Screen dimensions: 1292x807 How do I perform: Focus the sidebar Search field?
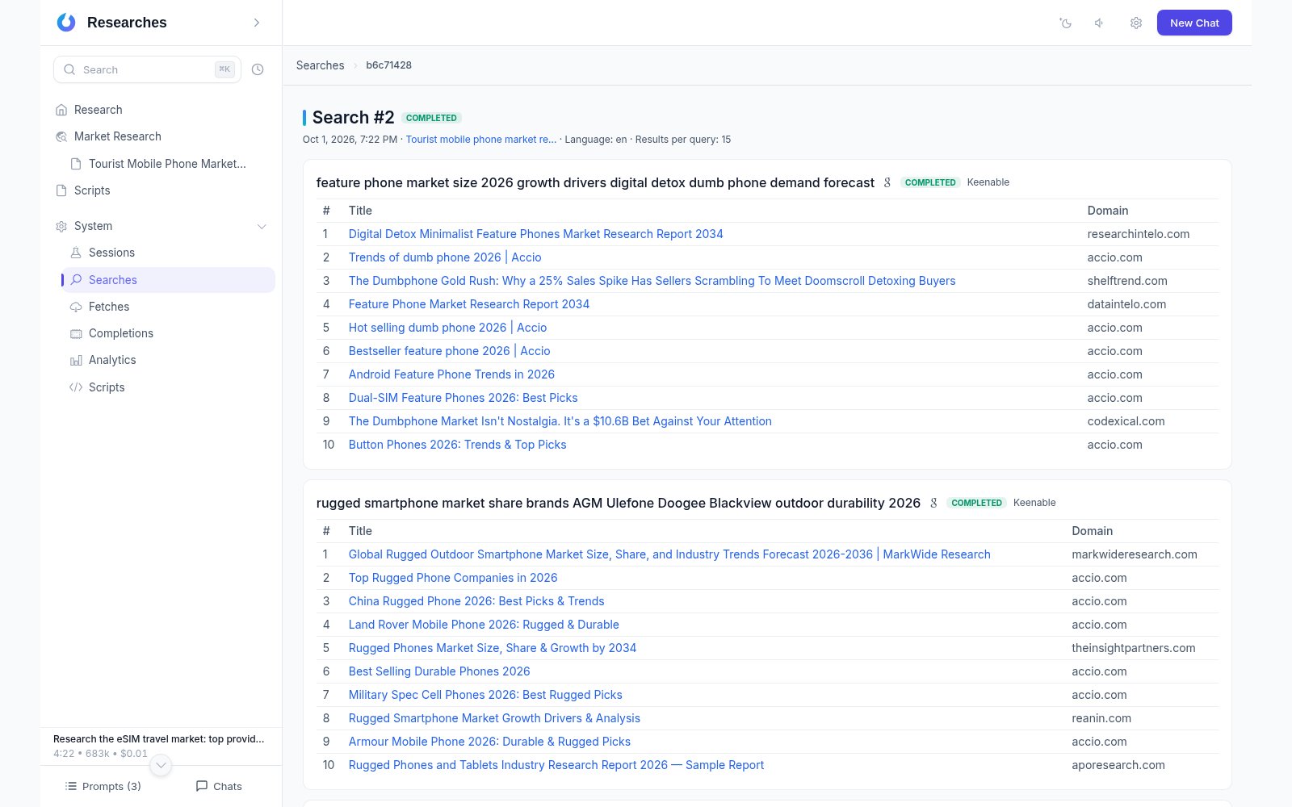(147, 69)
